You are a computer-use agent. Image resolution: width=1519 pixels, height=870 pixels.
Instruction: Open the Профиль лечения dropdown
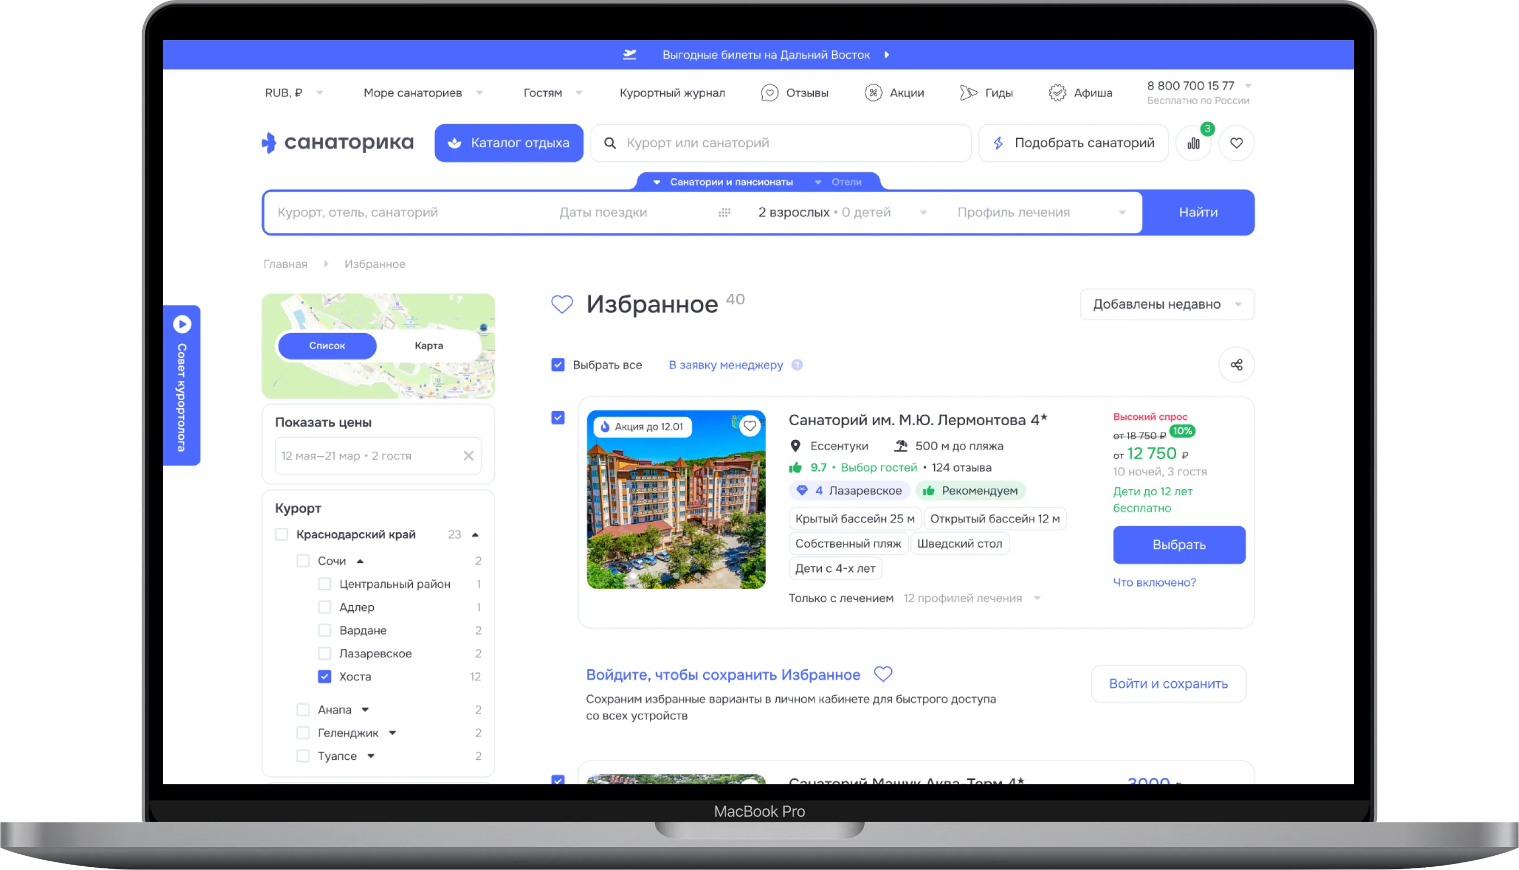pyautogui.click(x=1041, y=213)
